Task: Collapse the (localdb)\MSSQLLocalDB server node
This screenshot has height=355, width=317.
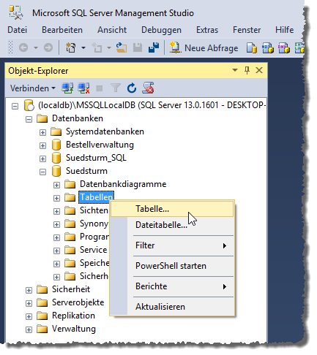Action: [x=15, y=106]
